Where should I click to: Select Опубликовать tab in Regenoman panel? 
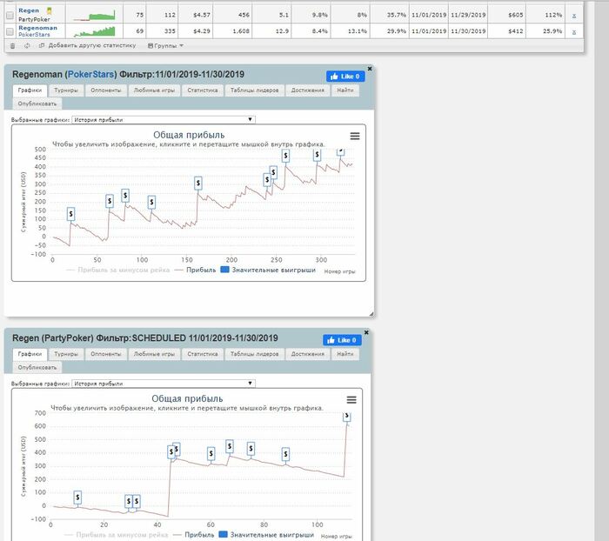pyautogui.click(x=37, y=104)
